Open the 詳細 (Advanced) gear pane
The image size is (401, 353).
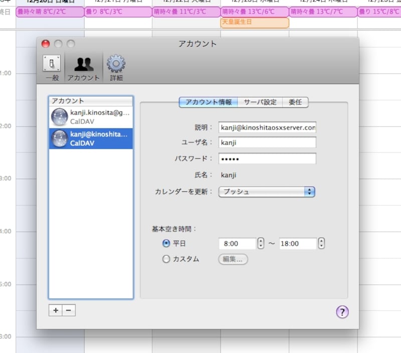[x=116, y=68]
